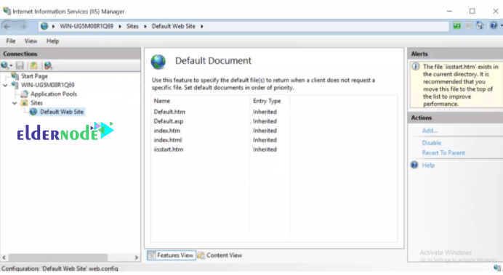Click the scroll right arrow in Connections pane
This screenshot has width=503, height=275.
[x=137, y=257]
